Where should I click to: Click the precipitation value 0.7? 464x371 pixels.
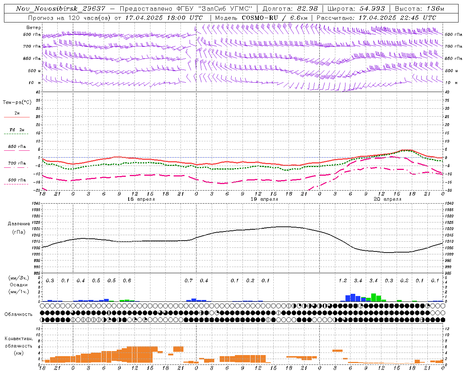tap(188, 281)
